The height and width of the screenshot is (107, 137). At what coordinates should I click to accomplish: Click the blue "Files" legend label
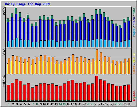pyautogui.click(x=134, y=21)
